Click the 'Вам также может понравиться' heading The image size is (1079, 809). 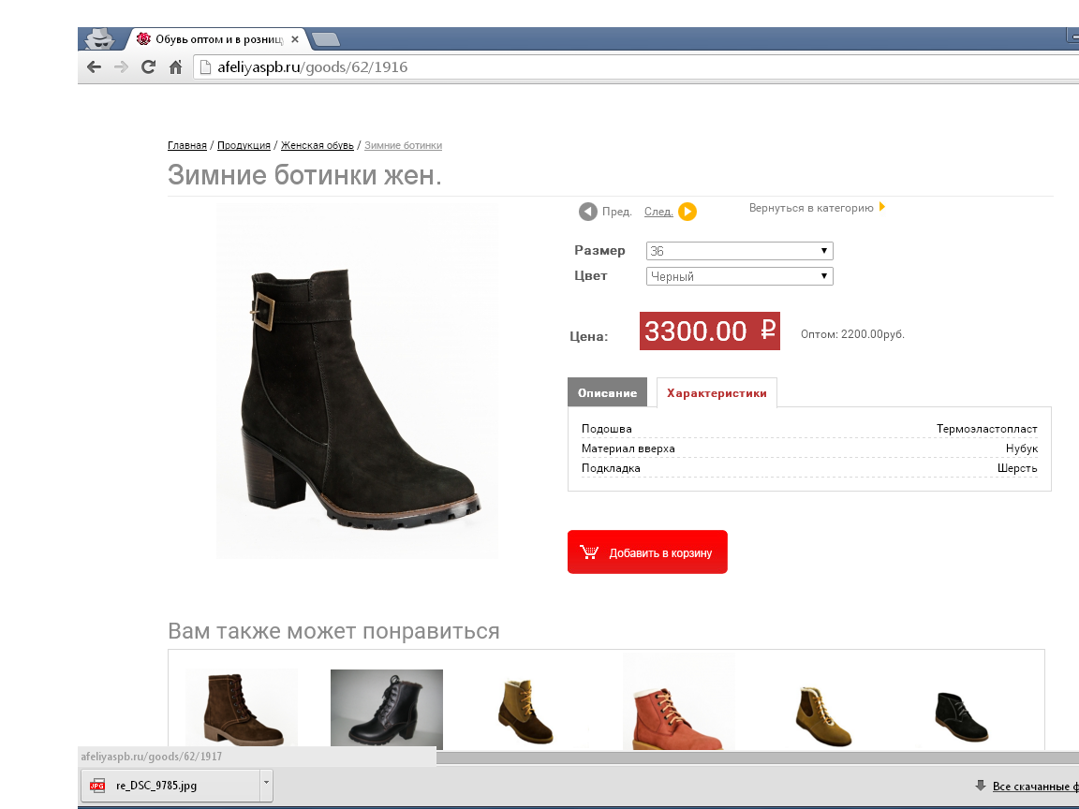click(333, 631)
